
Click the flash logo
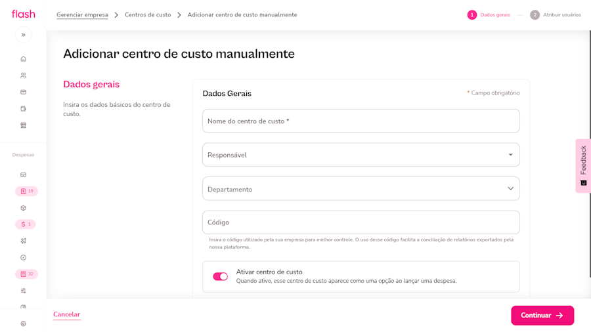(x=24, y=14)
